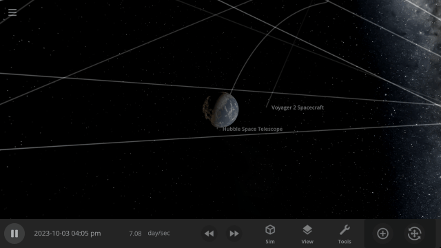Select the Hubble Space Telescope label

click(x=253, y=129)
